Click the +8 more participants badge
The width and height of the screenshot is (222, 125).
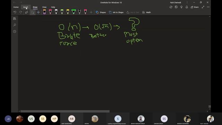pyautogui.click(x=8, y=119)
